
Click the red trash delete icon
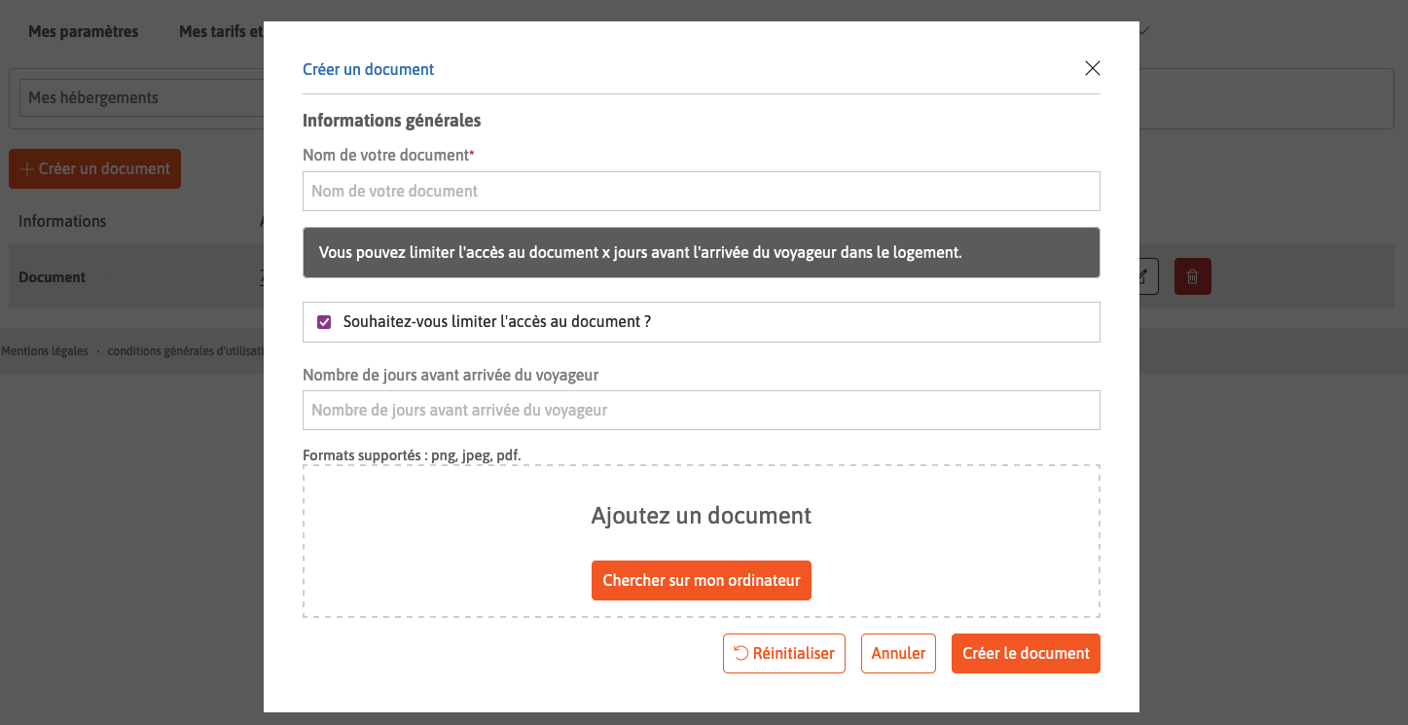pyautogui.click(x=1193, y=277)
